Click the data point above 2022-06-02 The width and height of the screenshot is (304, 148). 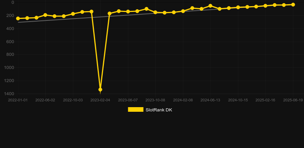(x=45, y=15)
